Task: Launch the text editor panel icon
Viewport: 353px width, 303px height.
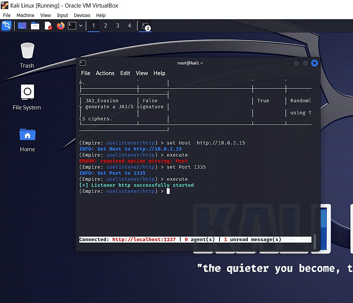Action: pos(48,26)
